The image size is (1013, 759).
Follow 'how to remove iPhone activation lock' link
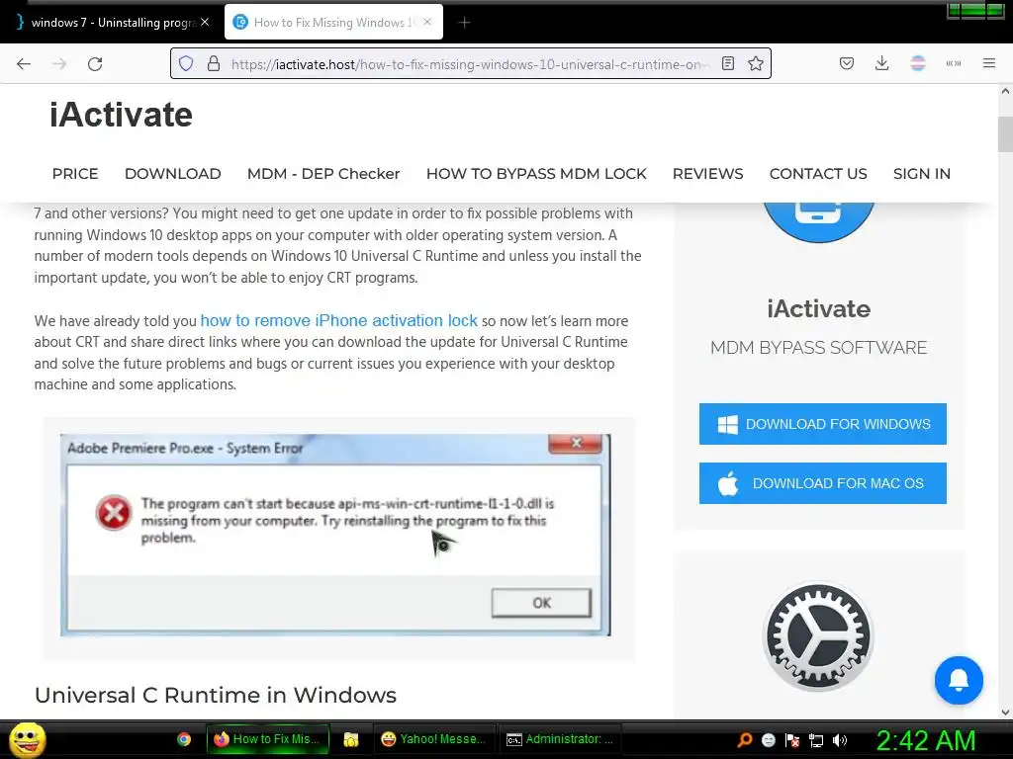[x=338, y=321]
